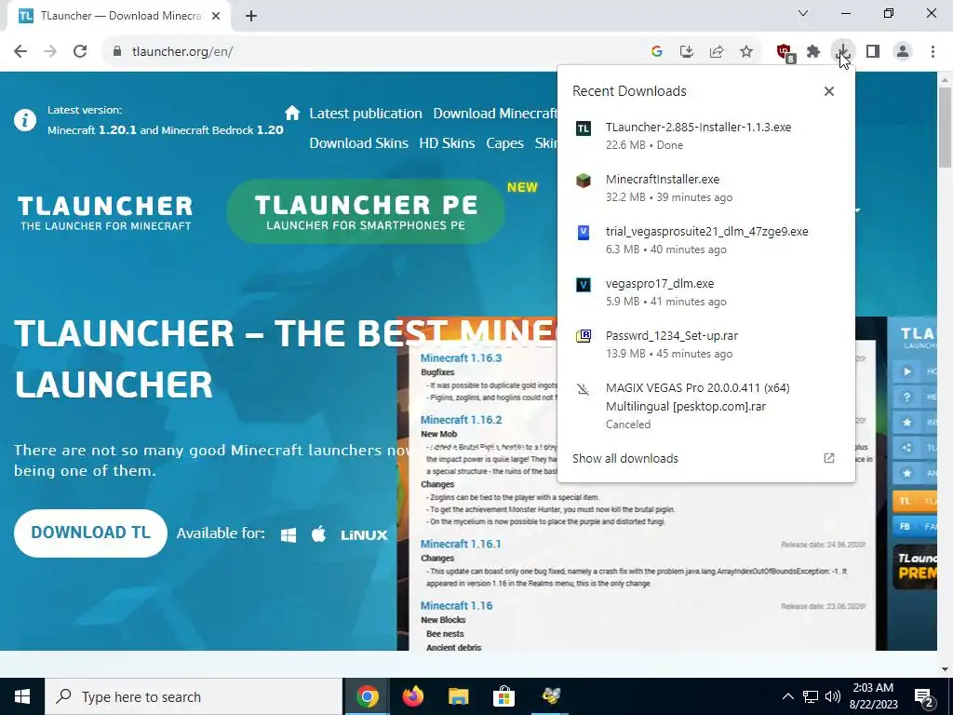The height and width of the screenshot is (715, 953).
Task: Show hidden system tray icons
Action: coord(787,696)
